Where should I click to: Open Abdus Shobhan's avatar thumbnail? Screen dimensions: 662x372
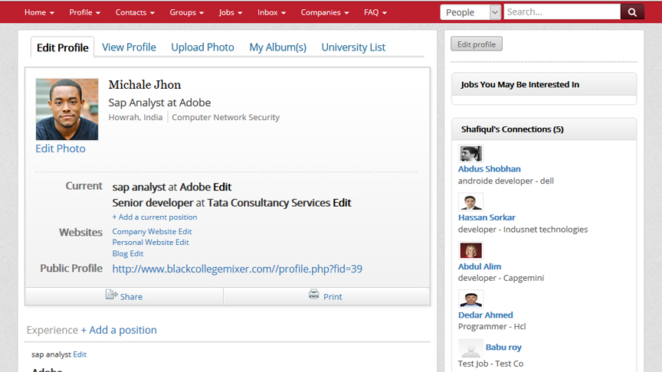470,154
